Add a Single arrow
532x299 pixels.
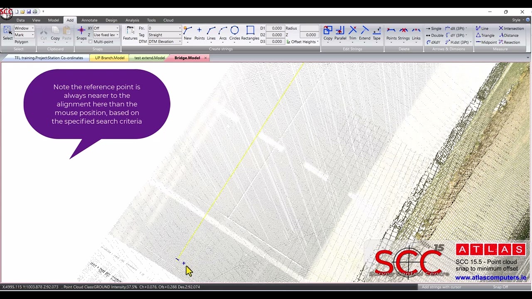click(433, 29)
